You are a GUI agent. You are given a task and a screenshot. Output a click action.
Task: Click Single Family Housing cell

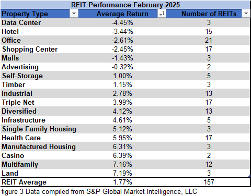coord(39,129)
